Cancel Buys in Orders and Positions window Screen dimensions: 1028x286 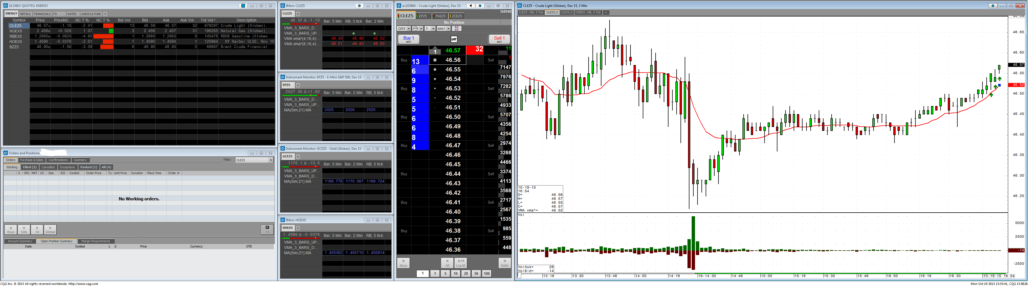click(x=11, y=230)
